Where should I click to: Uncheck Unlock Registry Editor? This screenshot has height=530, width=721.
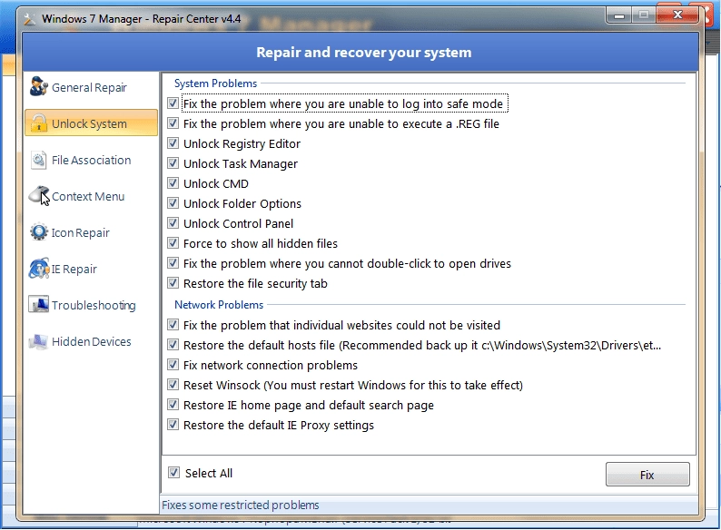coord(173,143)
